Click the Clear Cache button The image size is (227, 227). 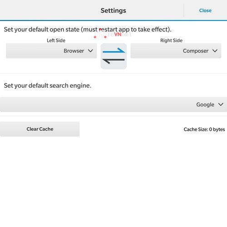(x=39, y=129)
